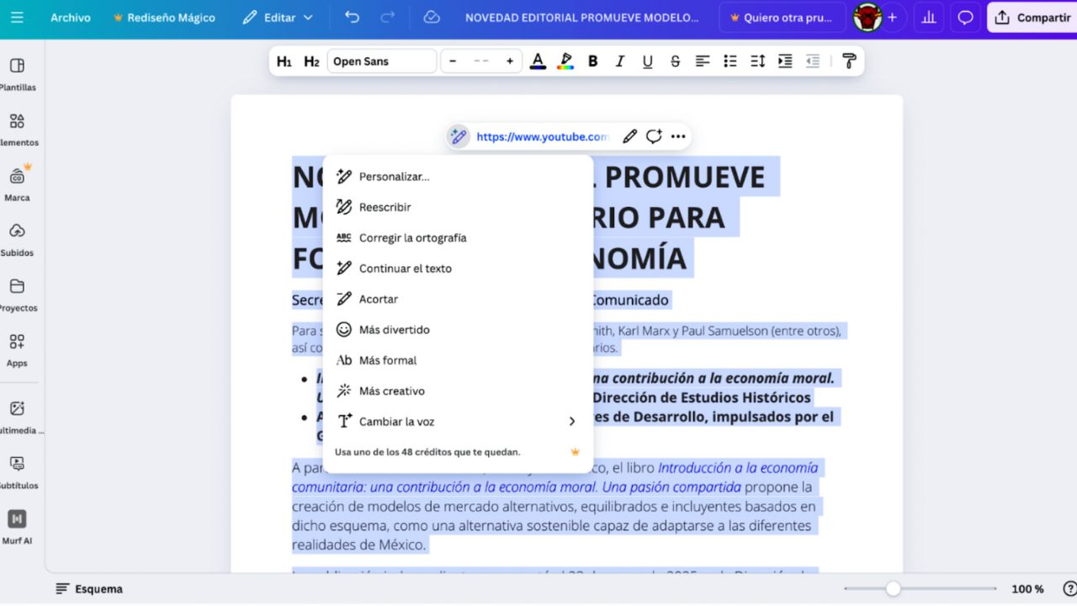Screen dimensions: 1077x606
Task: Open the Esquema outline panel
Action: click(89, 589)
